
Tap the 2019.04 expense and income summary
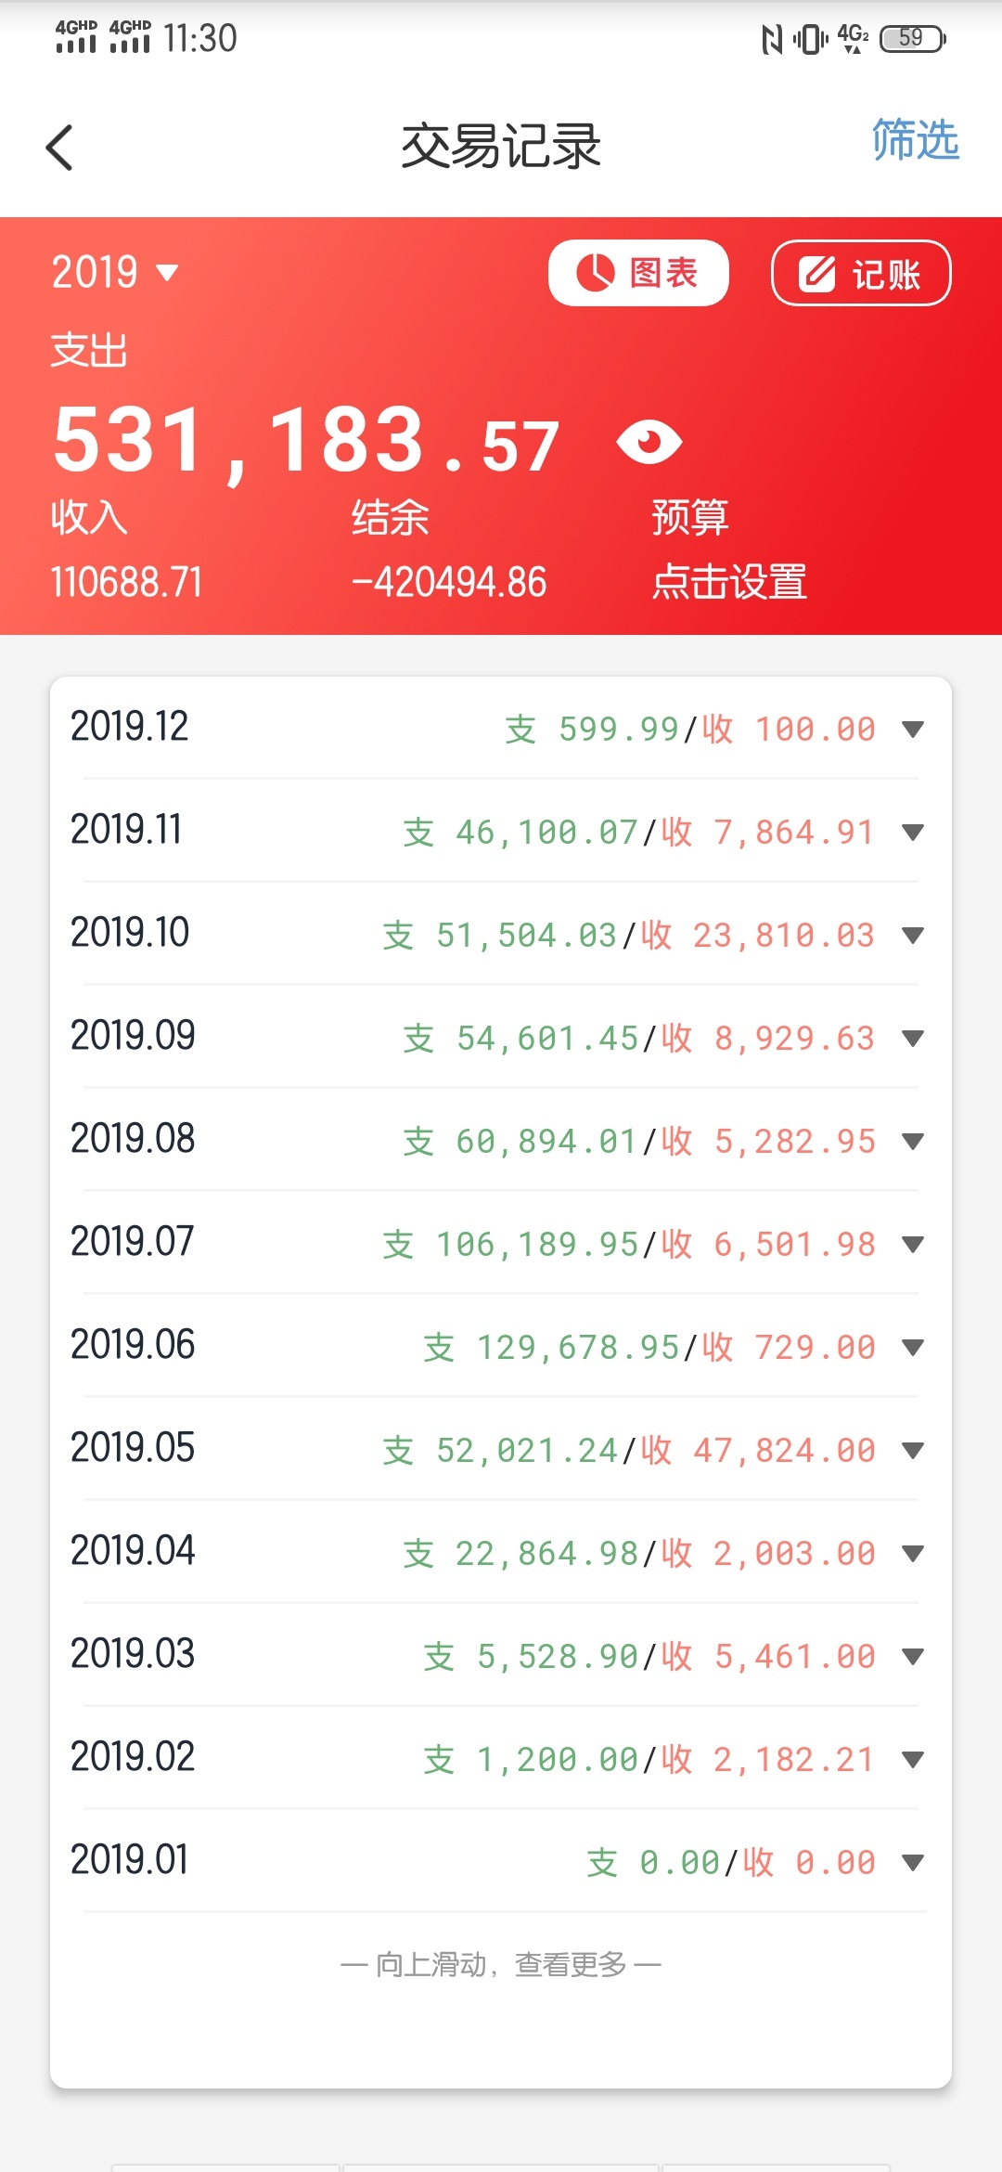pos(639,1554)
